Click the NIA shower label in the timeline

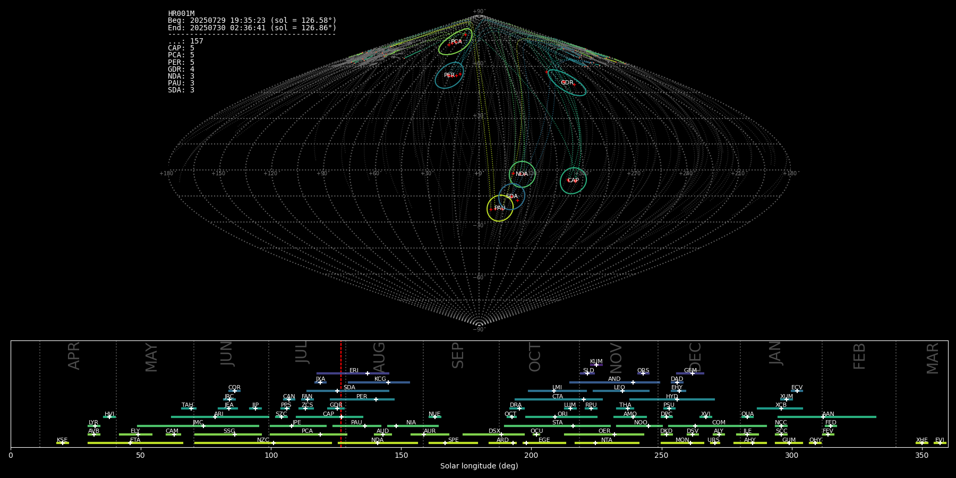pyautogui.click(x=411, y=423)
